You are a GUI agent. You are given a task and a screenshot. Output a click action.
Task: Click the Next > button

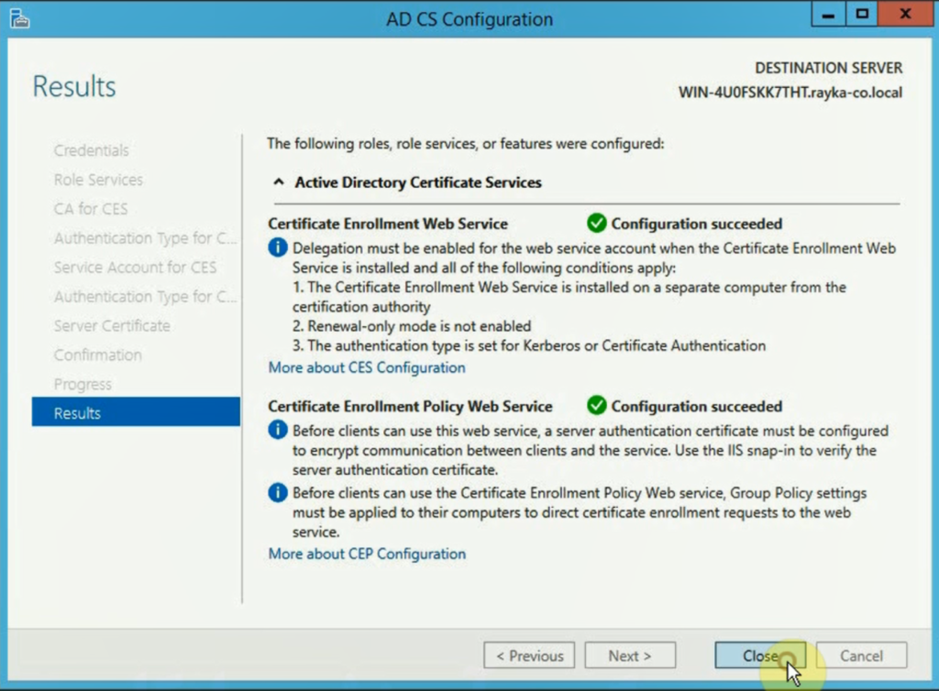coord(630,655)
